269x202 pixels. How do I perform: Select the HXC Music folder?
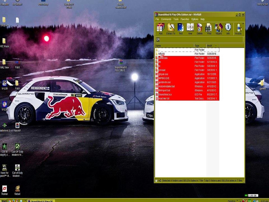[4, 43]
